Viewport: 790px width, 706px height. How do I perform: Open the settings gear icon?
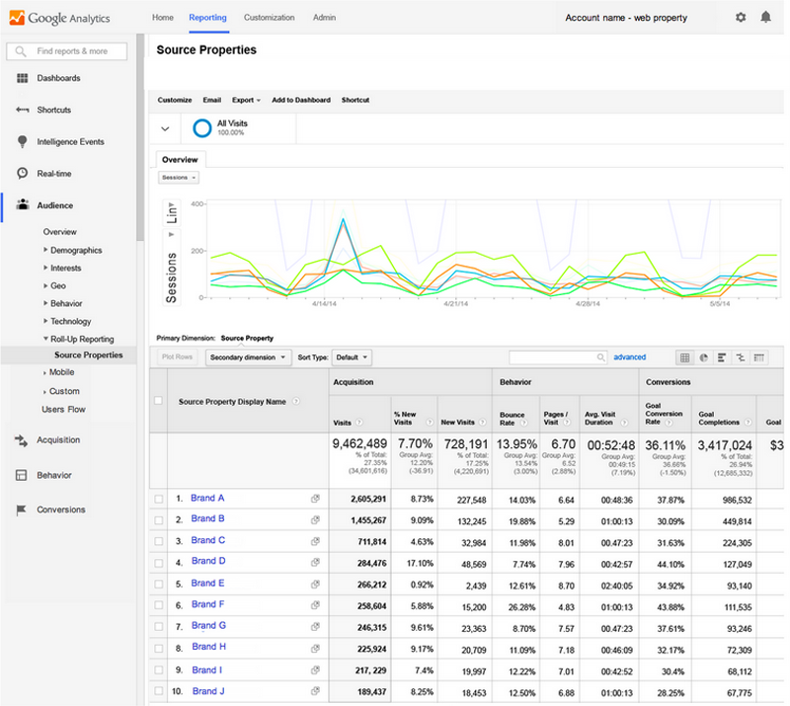click(x=741, y=17)
